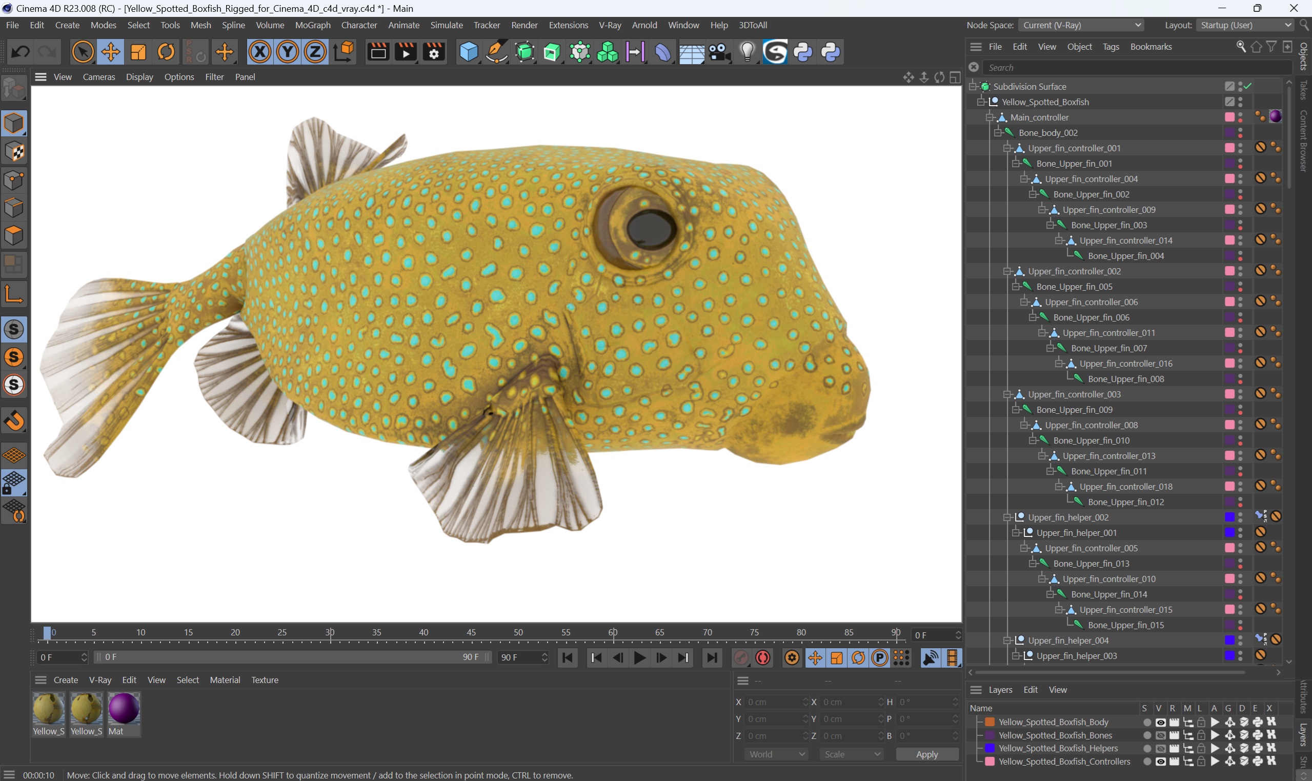Toggle X axis lock
The image size is (1312, 781).
(x=260, y=52)
